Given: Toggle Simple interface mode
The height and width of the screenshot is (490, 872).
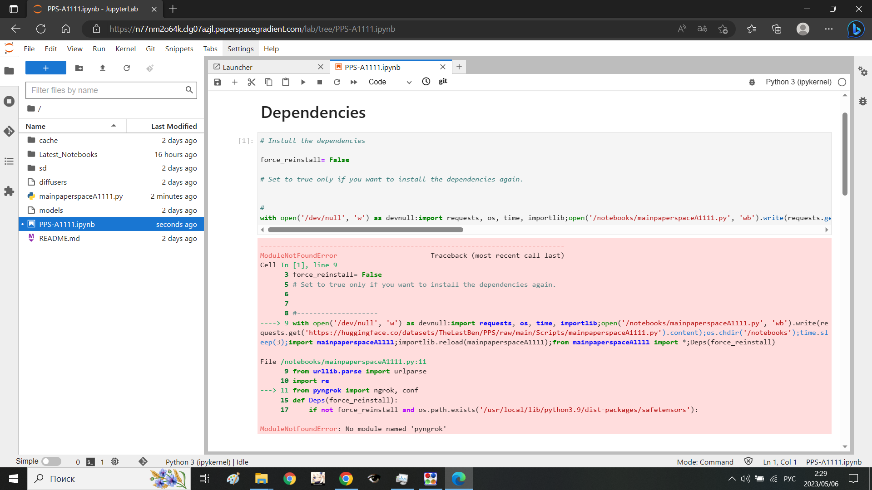Looking at the screenshot, I should pos(51,461).
